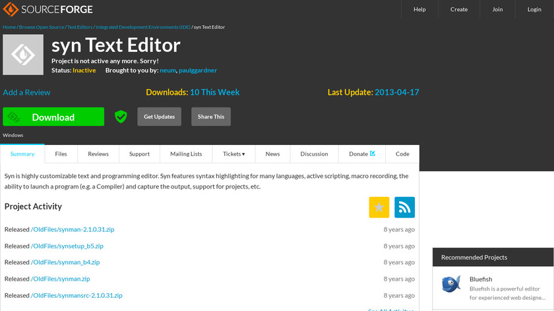
Task: Click the Add a Review link
Action: (x=26, y=92)
